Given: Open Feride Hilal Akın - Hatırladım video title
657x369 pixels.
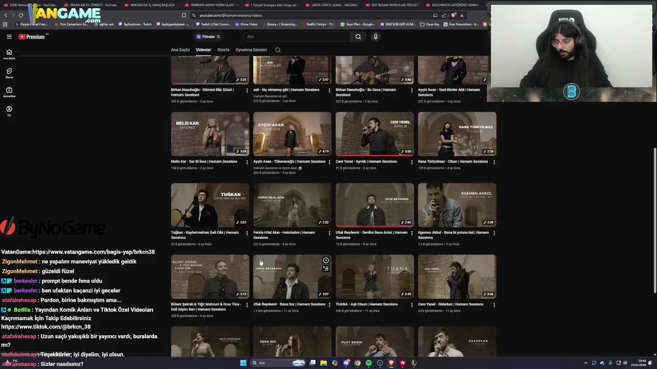Looking at the screenshot, I should point(284,235).
